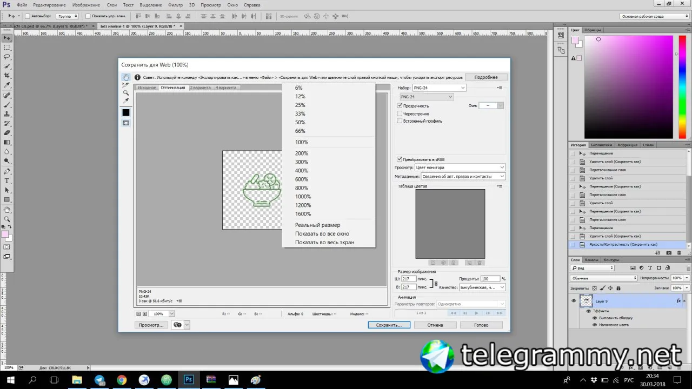
Task: Open Telegram from the Windows taskbar
Action: [x=99, y=380]
